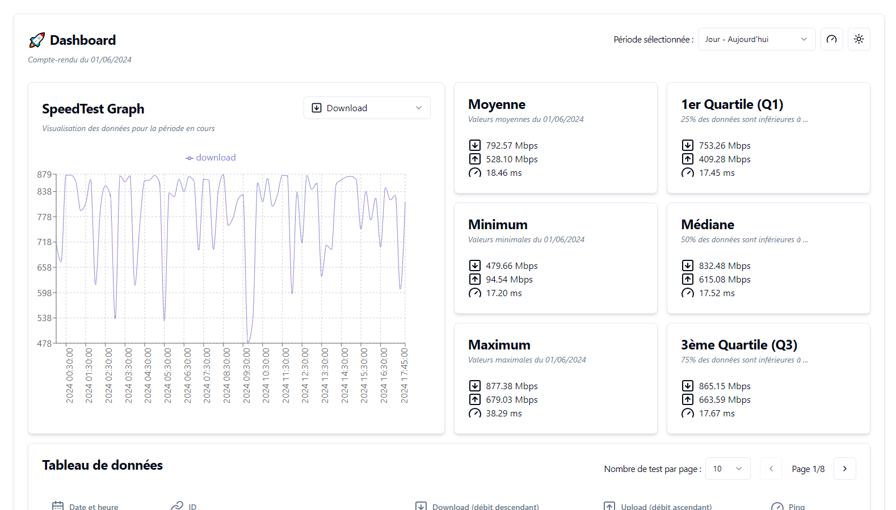Click the 'Date et heure' column header

(94, 507)
